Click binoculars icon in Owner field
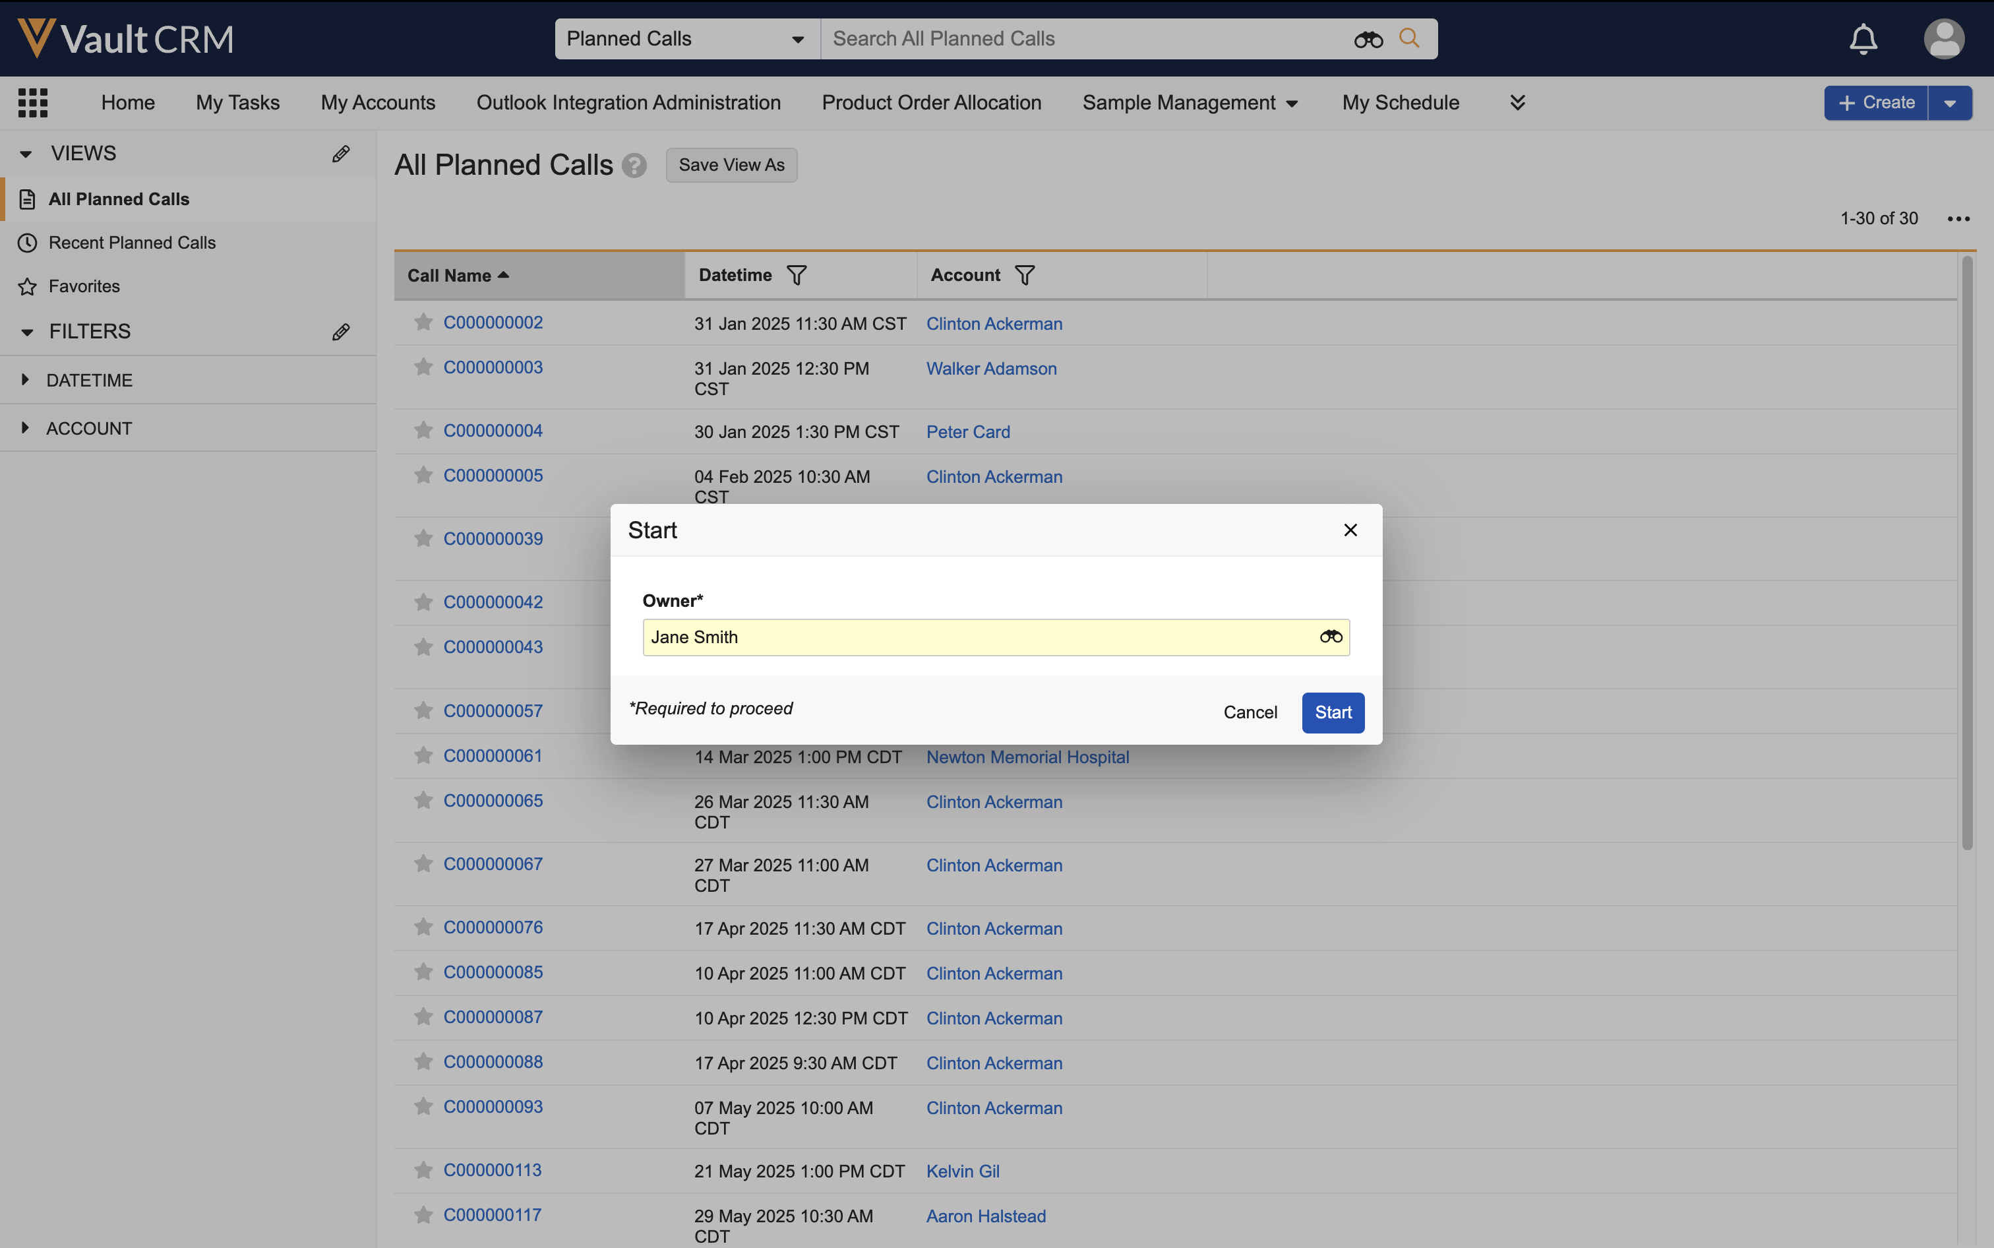The image size is (1994, 1248). (1330, 637)
